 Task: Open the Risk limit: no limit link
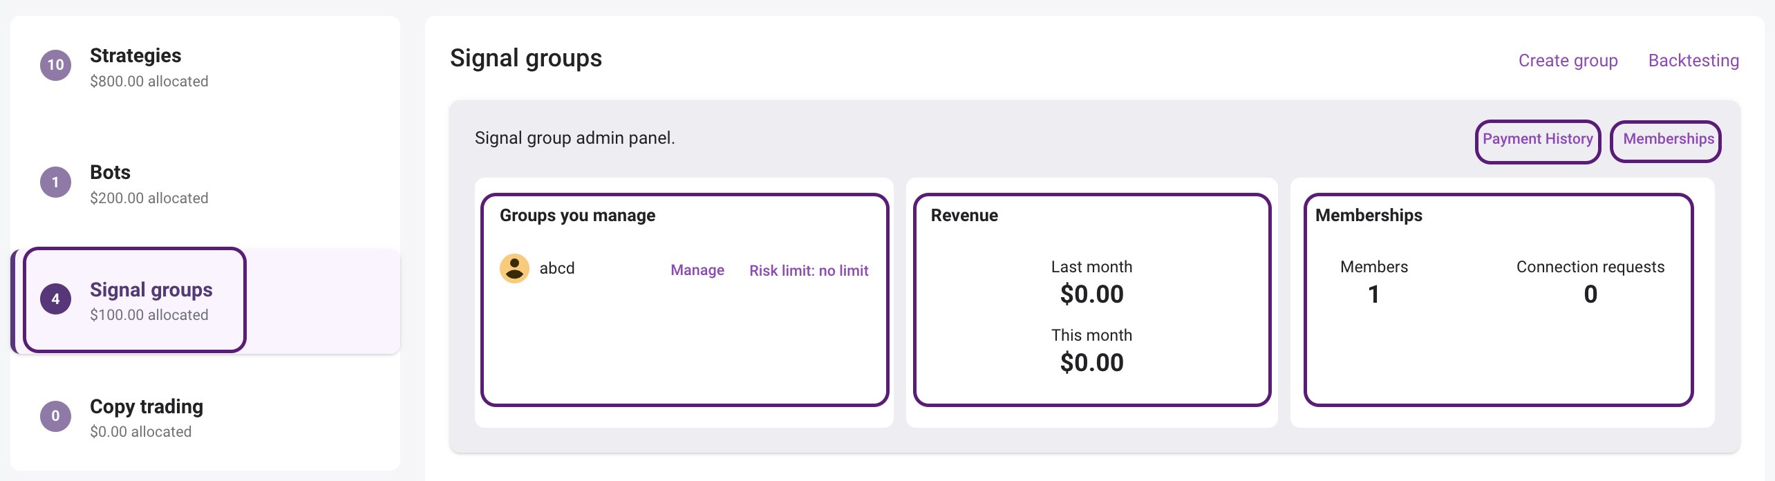809,271
